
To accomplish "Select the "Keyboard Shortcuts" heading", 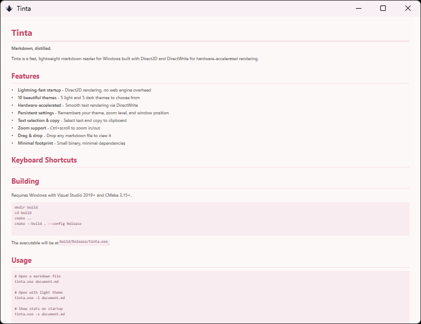I will pyautogui.click(x=44, y=160).
